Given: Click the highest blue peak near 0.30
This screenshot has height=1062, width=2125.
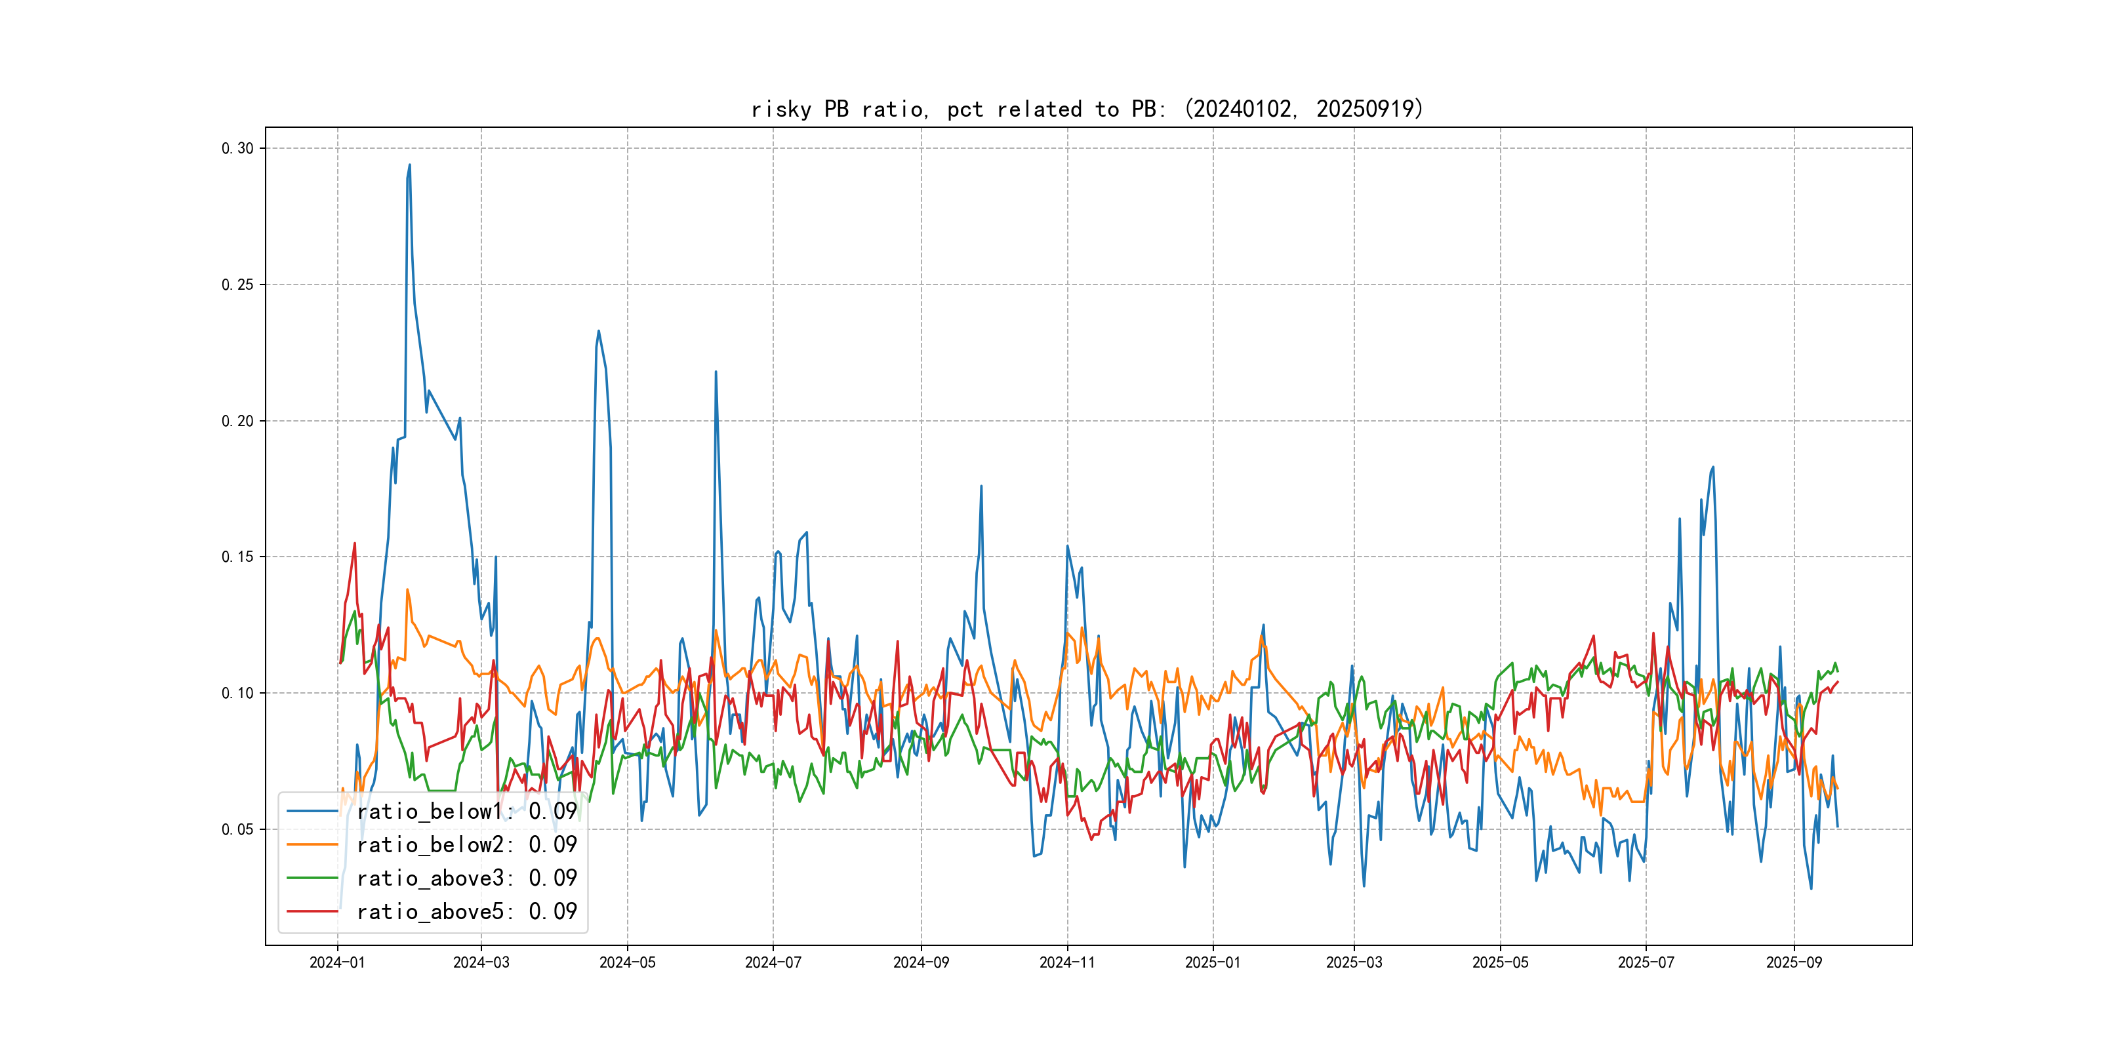Looking at the screenshot, I should [x=409, y=166].
